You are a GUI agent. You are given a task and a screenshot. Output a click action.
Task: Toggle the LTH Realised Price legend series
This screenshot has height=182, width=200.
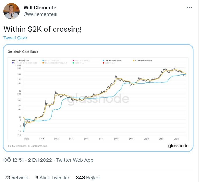[x=112, y=61]
